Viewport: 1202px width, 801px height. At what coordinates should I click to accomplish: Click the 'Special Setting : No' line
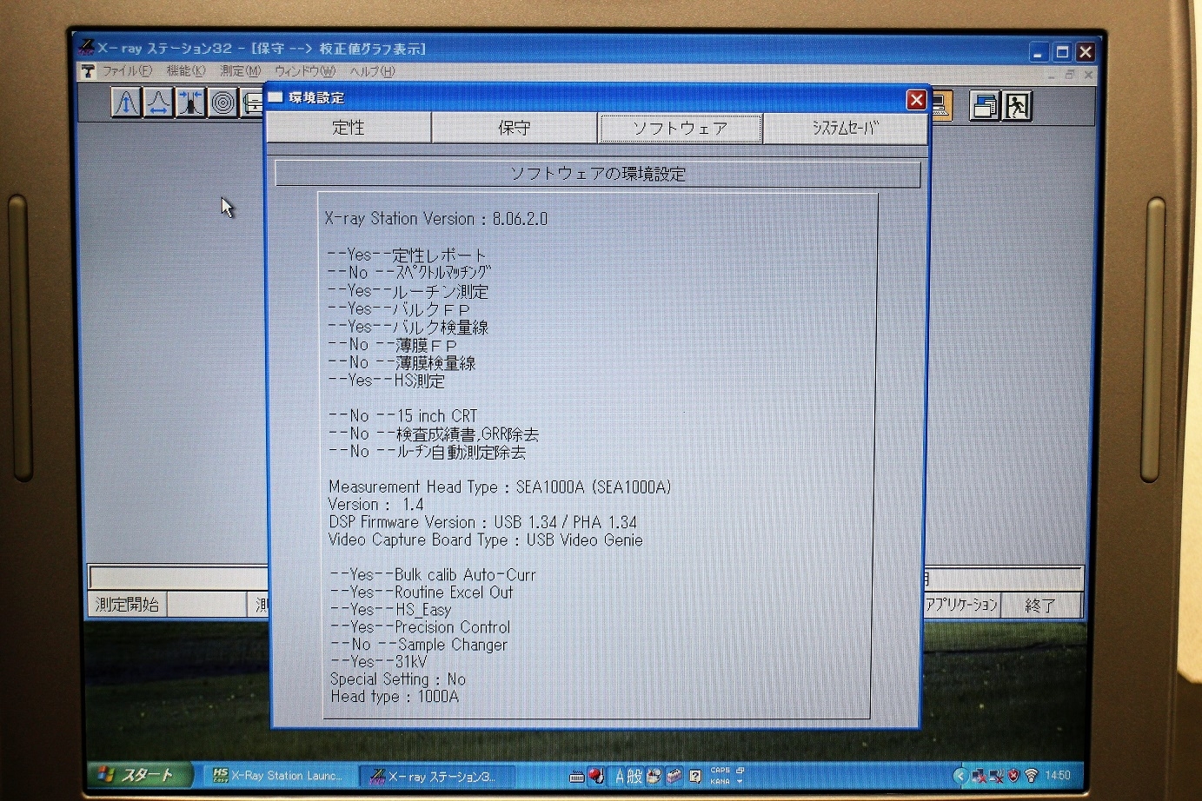[398, 679]
